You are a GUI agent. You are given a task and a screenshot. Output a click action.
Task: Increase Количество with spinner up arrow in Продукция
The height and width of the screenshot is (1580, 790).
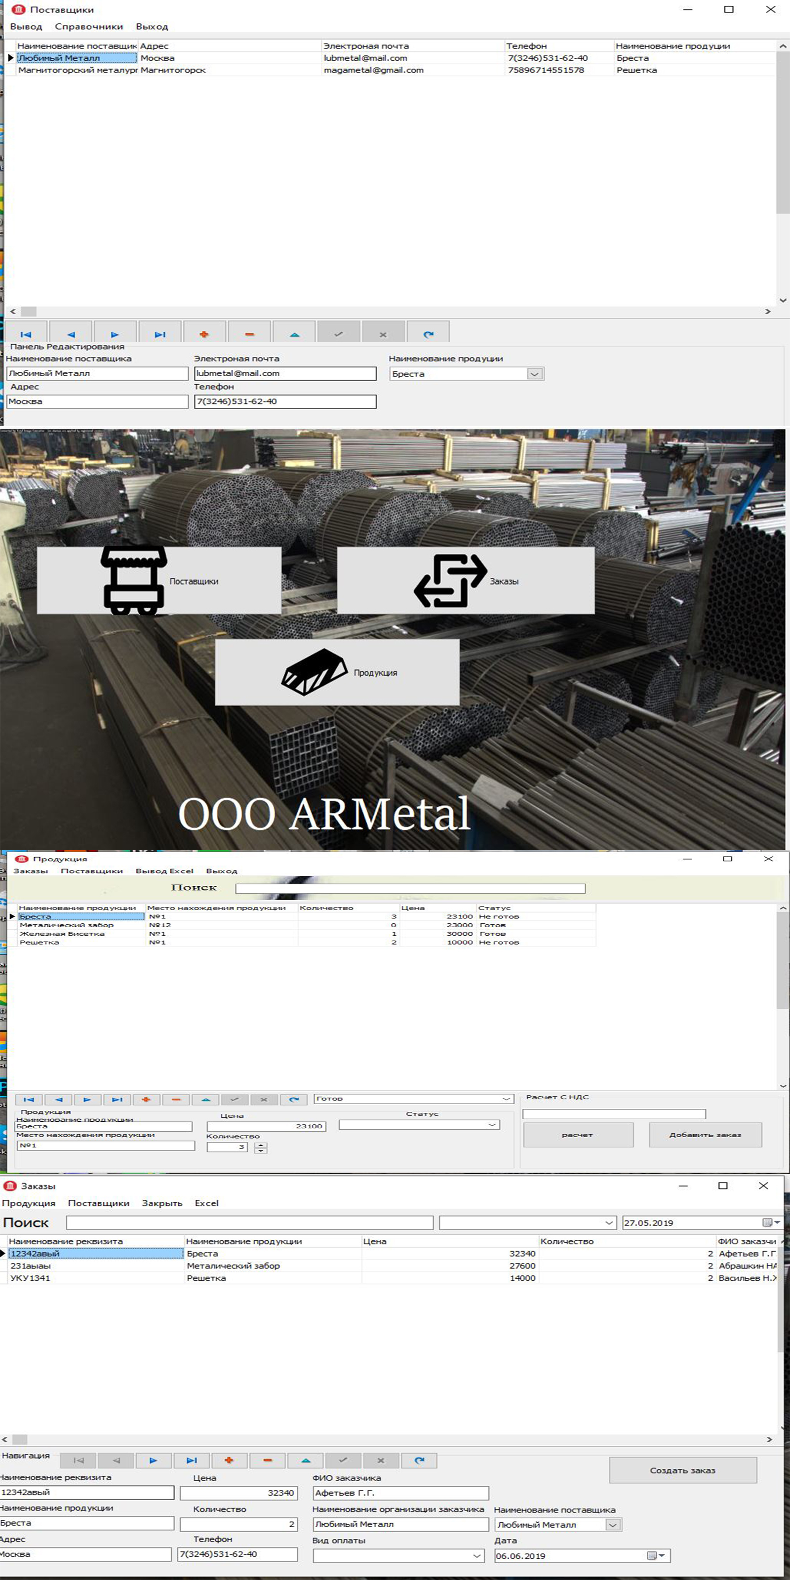pyautogui.click(x=261, y=1145)
